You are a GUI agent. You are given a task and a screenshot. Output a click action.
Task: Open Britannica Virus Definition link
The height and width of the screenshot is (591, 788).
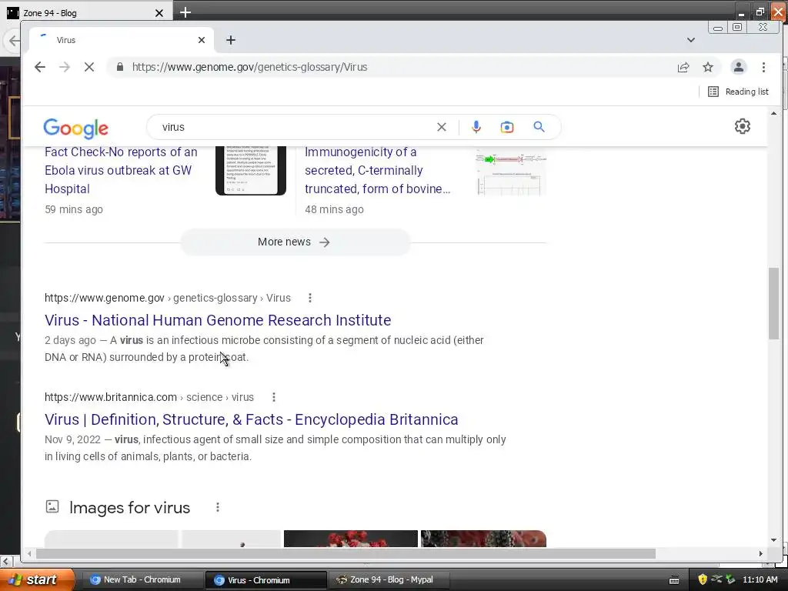pyautogui.click(x=252, y=419)
